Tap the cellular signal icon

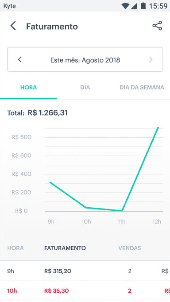click(134, 6)
